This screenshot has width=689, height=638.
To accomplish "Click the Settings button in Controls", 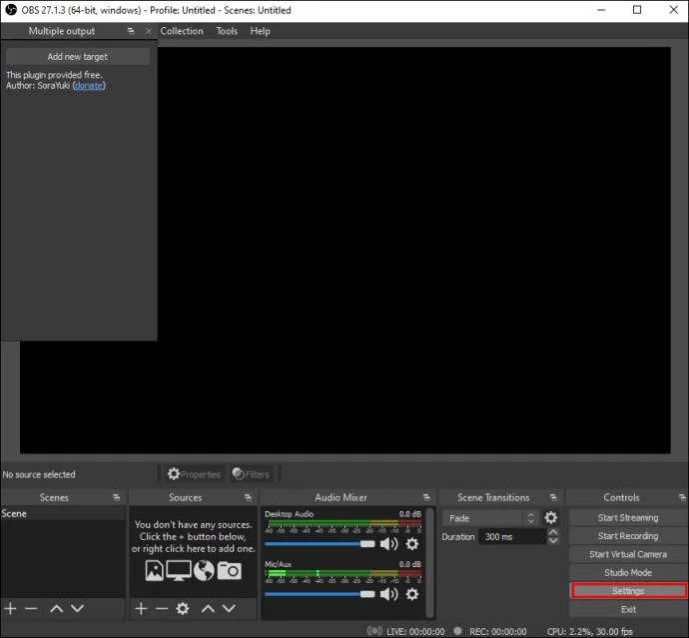I will [x=628, y=591].
